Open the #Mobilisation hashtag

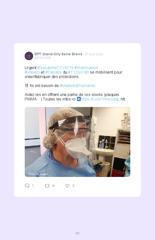[x=86, y=68]
